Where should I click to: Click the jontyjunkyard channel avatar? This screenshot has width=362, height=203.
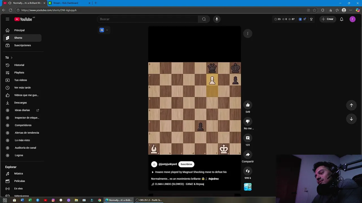[x=154, y=164]
